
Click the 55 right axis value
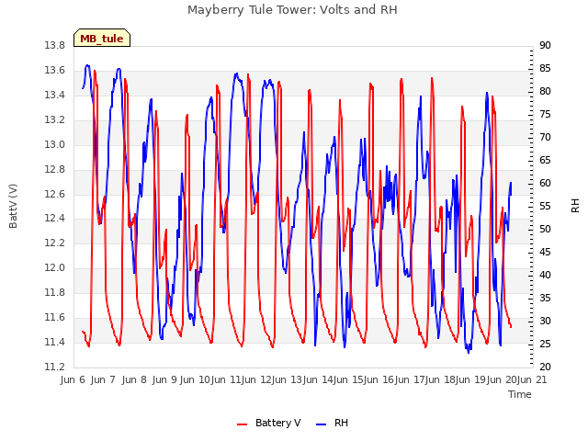(545, 206)
